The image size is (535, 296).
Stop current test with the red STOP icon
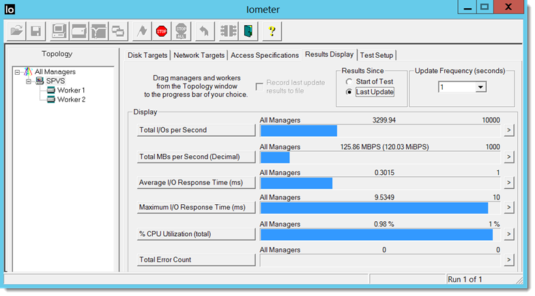pyautogui.click(x=161, y=31)
